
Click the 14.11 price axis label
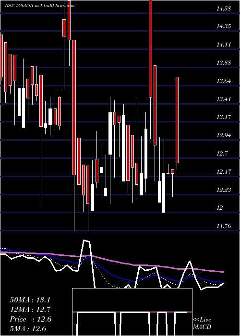tap(224, 45)
